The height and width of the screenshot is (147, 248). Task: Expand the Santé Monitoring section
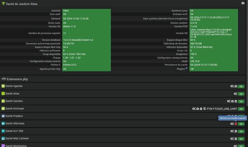(x=16, y=146)
